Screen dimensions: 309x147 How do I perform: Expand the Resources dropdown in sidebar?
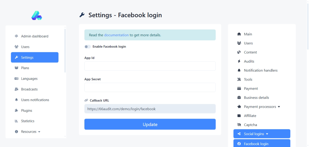(31, 132)
